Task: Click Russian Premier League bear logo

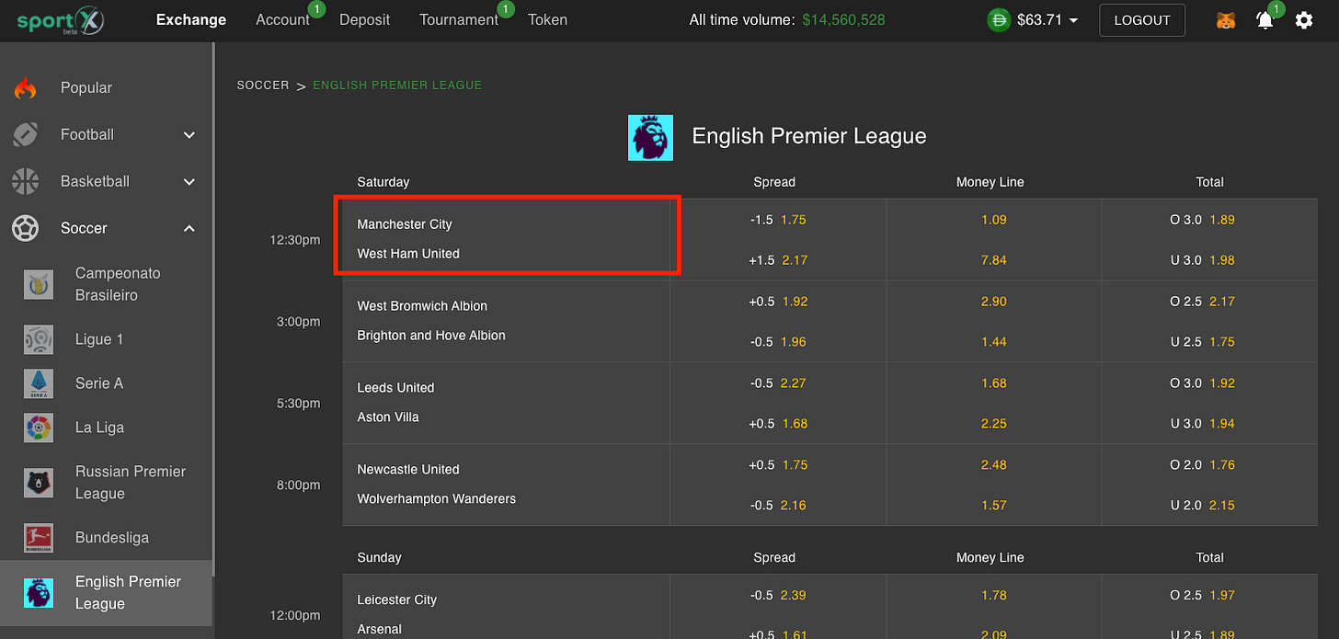Action: [39, 483]
